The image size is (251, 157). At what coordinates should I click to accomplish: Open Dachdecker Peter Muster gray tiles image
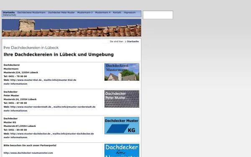pyautogui.click(x=122, y=99)
